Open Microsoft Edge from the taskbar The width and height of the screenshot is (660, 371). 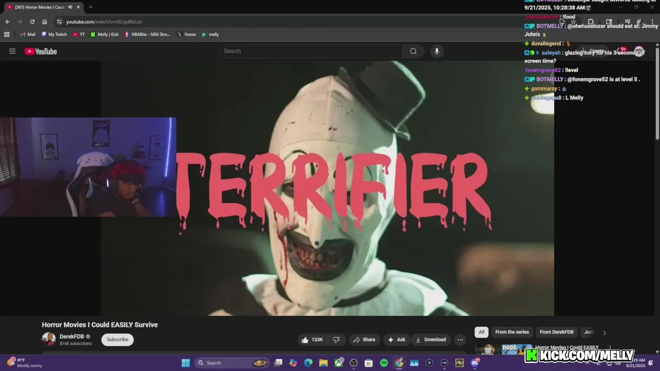pyautogui.click(x=308, y=363)
